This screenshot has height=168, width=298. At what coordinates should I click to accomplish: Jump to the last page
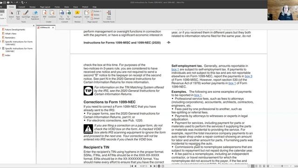pyautogui.click(x=155, y=166)
